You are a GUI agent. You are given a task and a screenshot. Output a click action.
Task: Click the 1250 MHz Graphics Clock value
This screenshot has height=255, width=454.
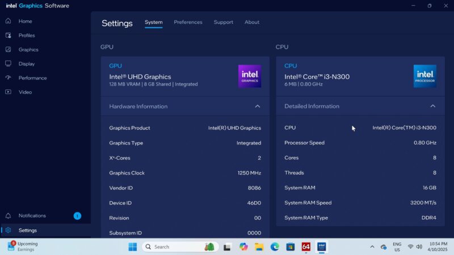249,173
